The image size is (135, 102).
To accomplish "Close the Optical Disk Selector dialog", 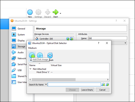I will [107, 43].
